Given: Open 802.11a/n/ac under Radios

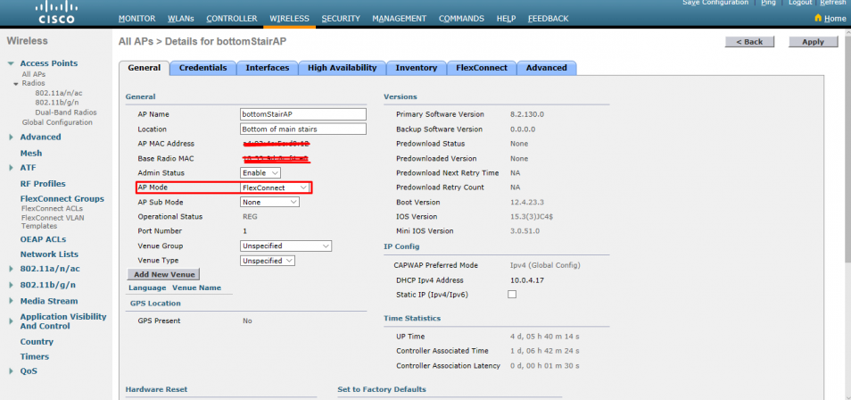Looking at the screenshot, I should 59,93.
